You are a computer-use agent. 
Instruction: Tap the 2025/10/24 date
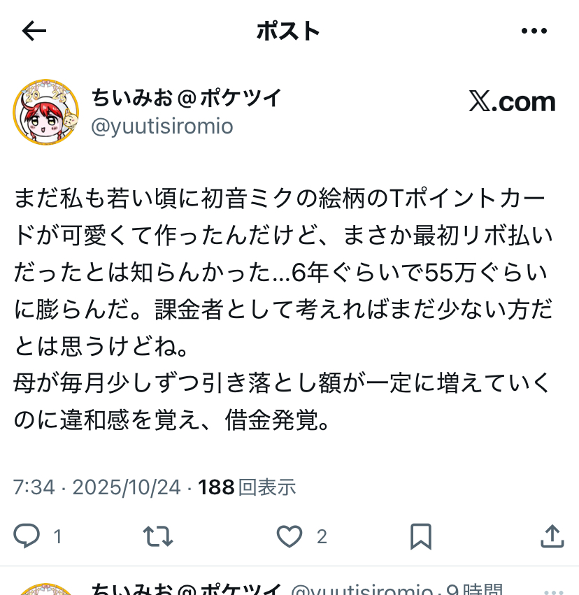pyautogui.click(x=127, y=487)
